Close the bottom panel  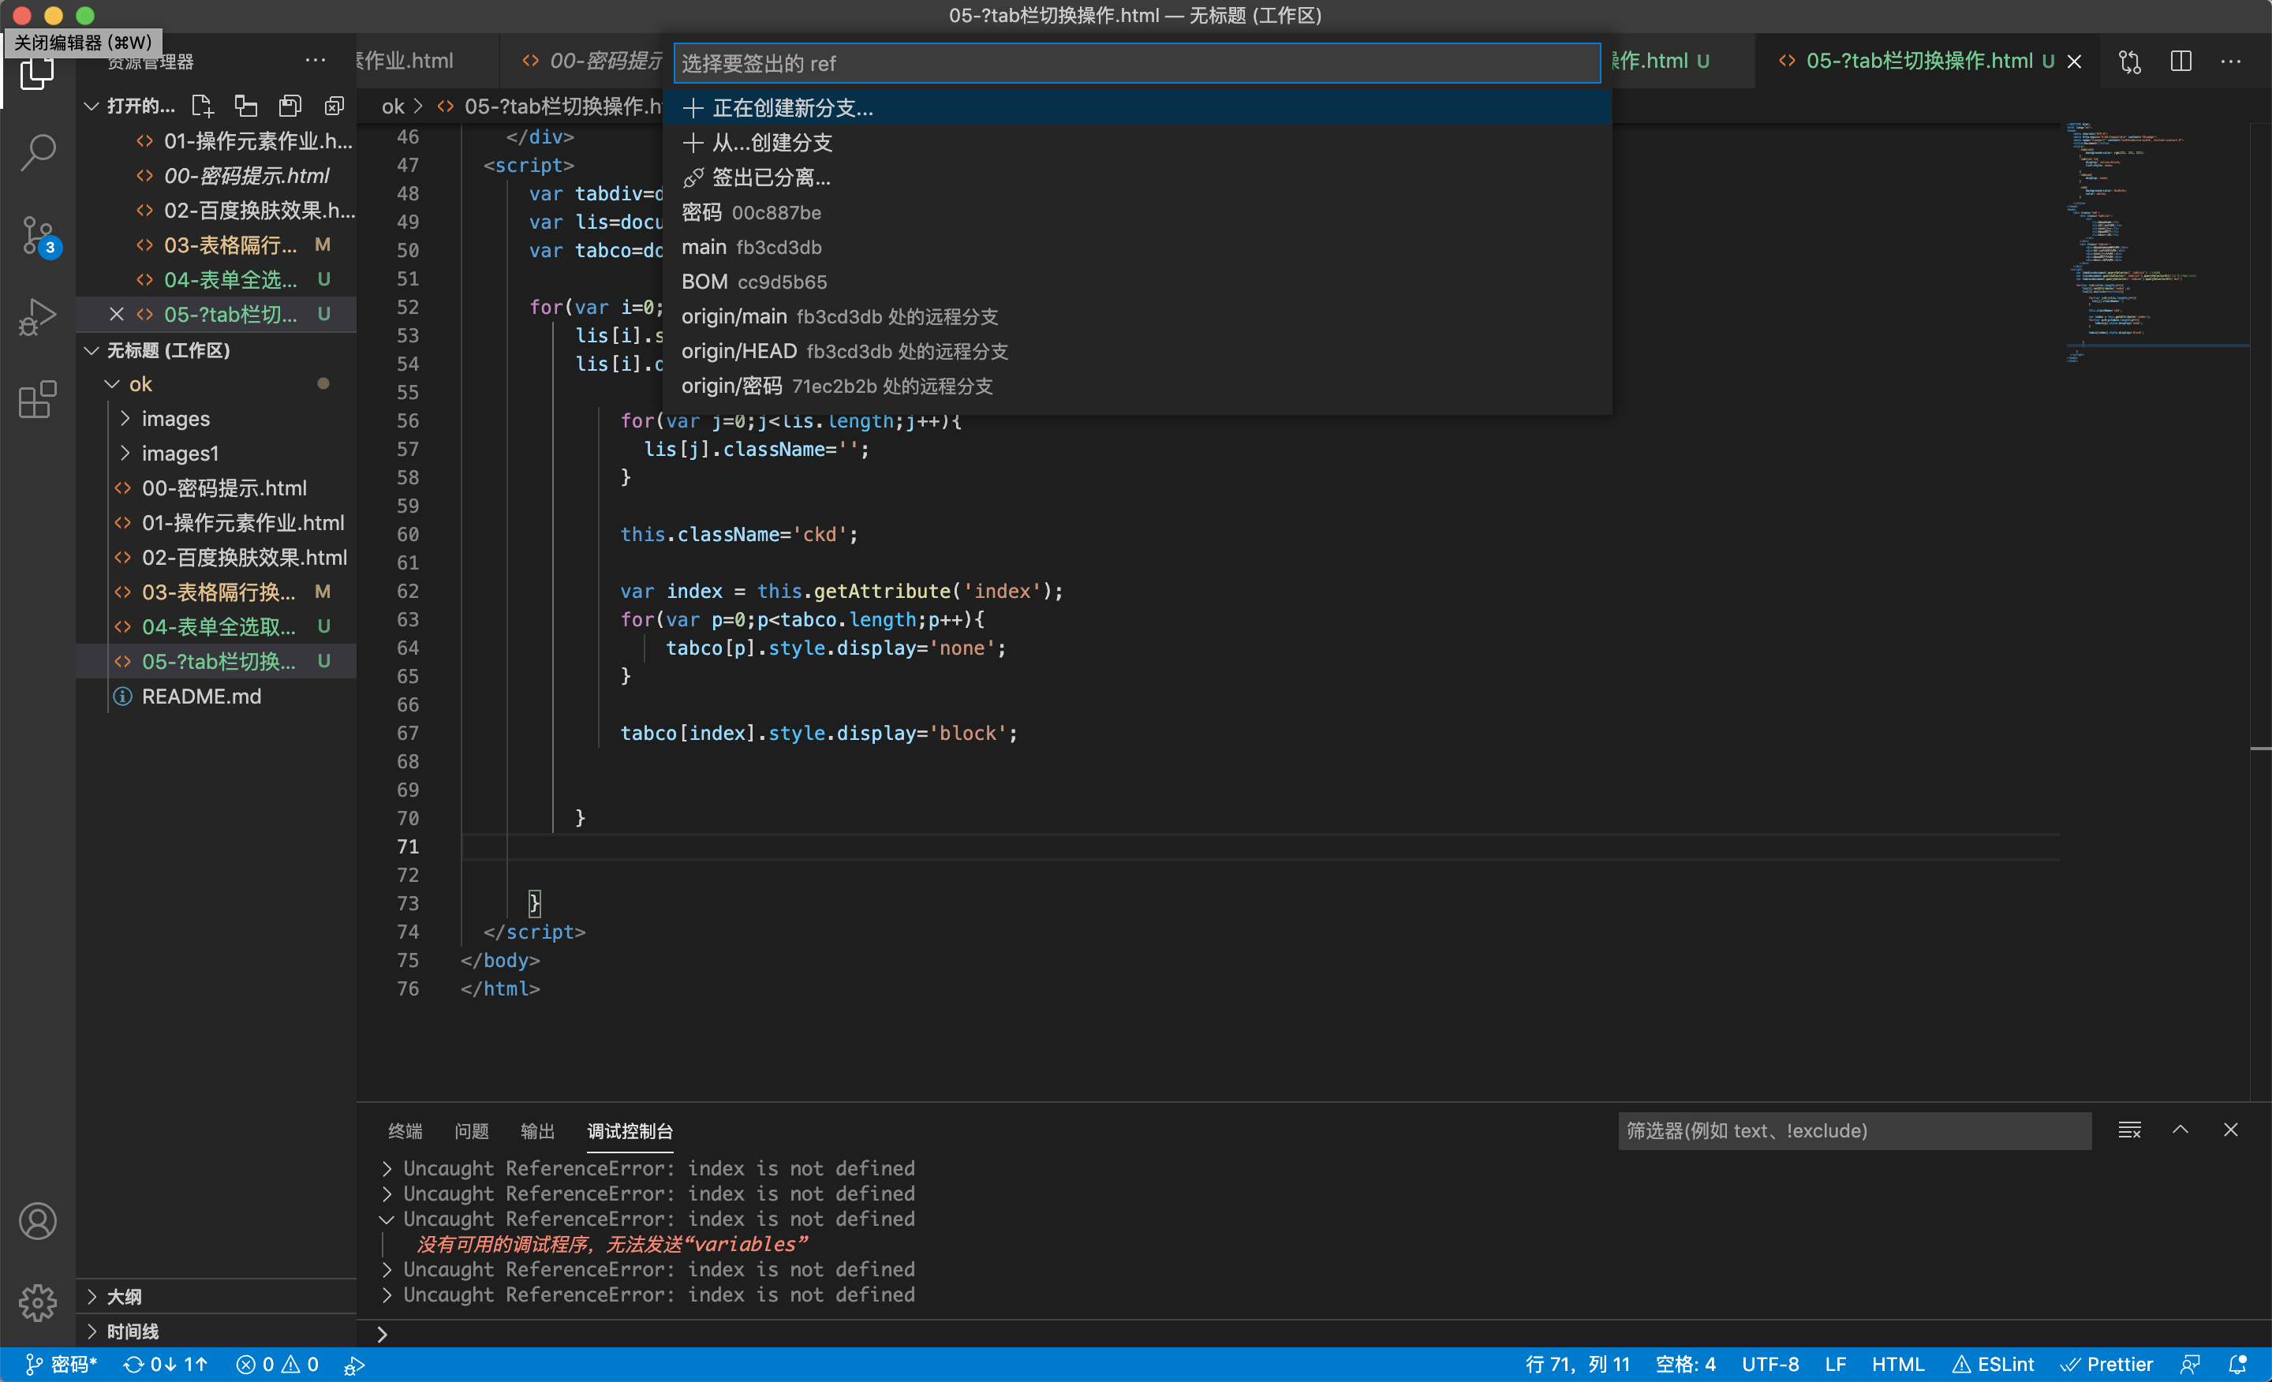[2230, 1130]
